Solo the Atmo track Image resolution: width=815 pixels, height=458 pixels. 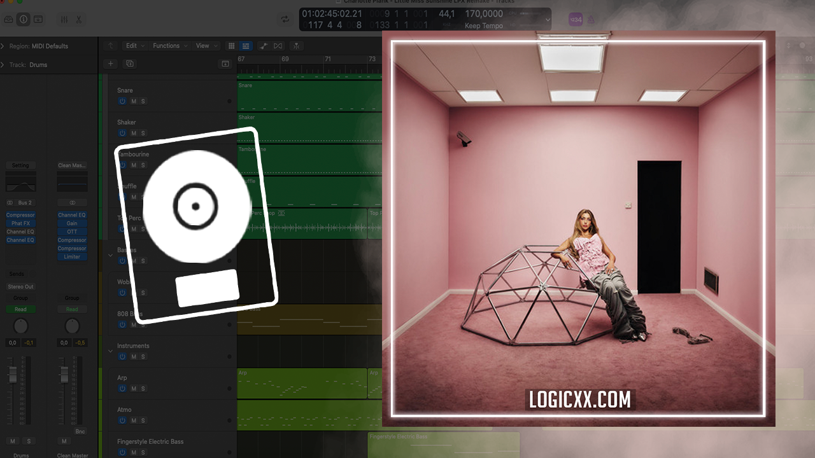point(143,420)
